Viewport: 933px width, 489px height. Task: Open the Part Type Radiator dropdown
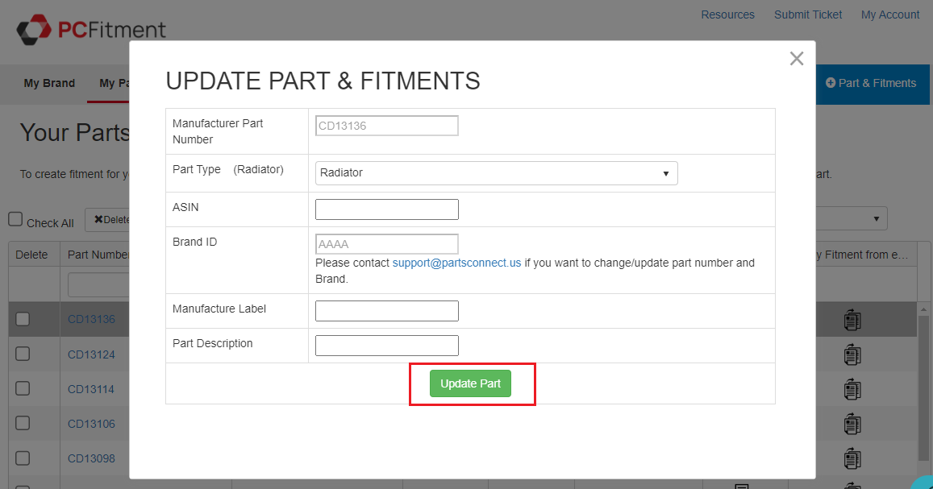496,173
